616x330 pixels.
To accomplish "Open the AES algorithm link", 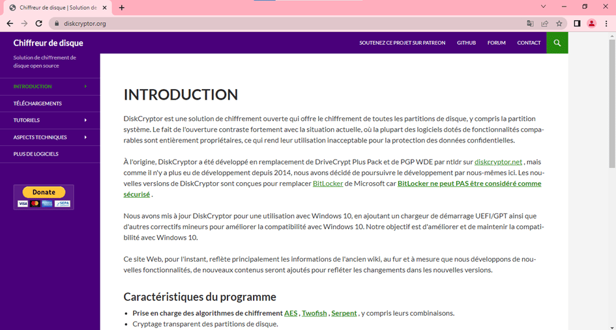I will (x=291, y=313).
